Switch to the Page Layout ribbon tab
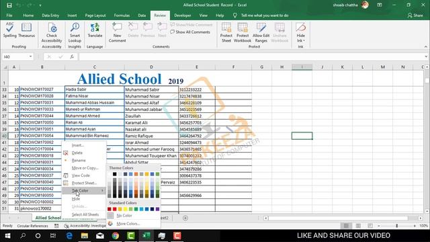Screen dimensions: 430x242 tap(95, 15)
